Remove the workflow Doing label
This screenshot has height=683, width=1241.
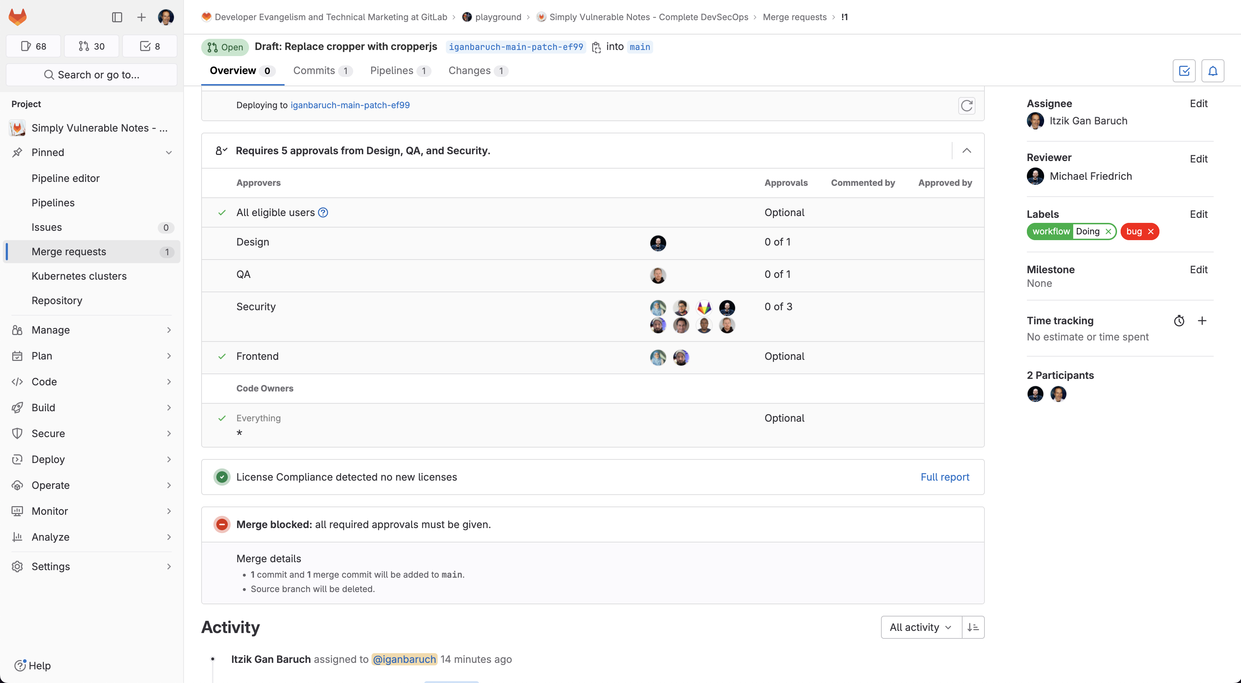(1108, 232)
